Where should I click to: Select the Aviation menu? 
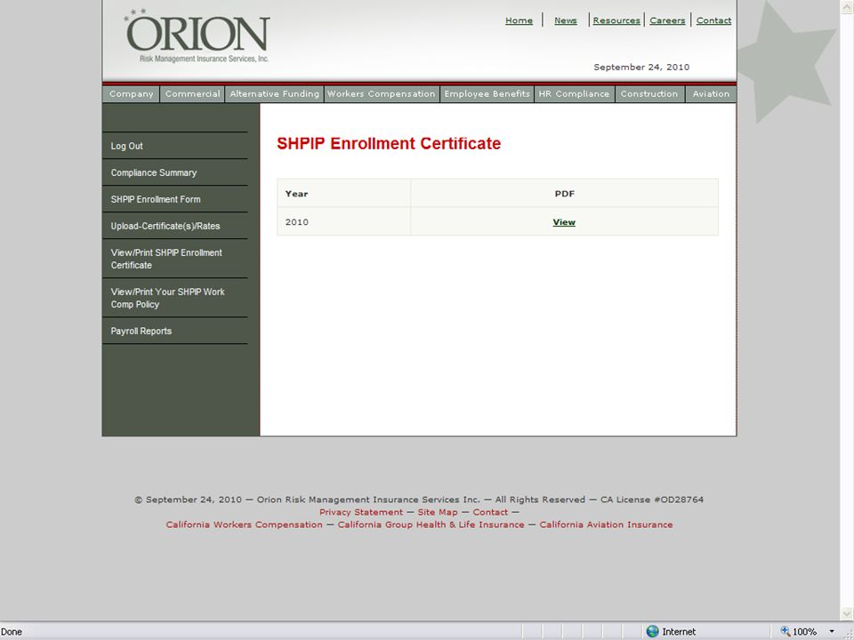coord(711,94)
